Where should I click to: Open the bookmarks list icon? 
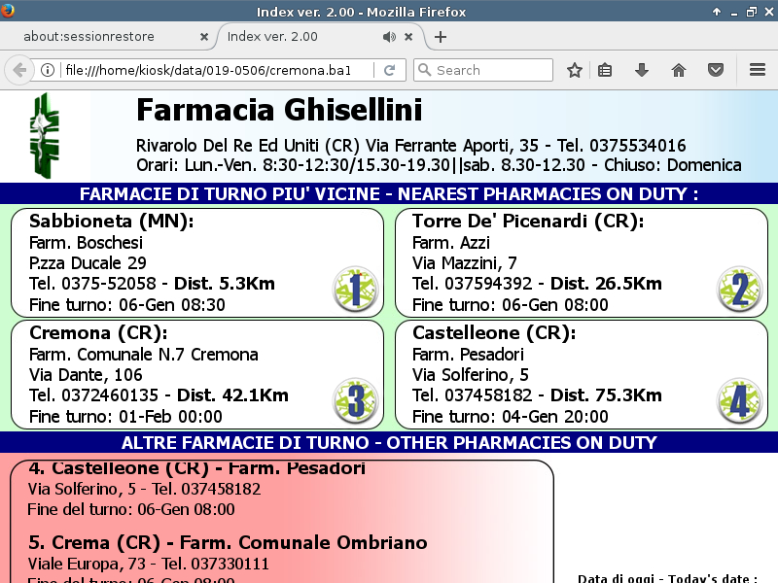605,70
